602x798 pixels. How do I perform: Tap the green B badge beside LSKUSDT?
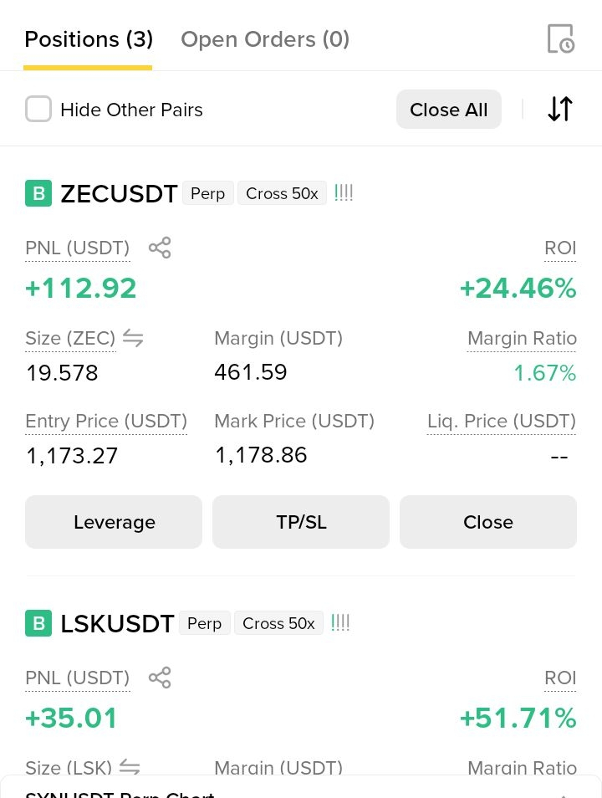point(38,623)
